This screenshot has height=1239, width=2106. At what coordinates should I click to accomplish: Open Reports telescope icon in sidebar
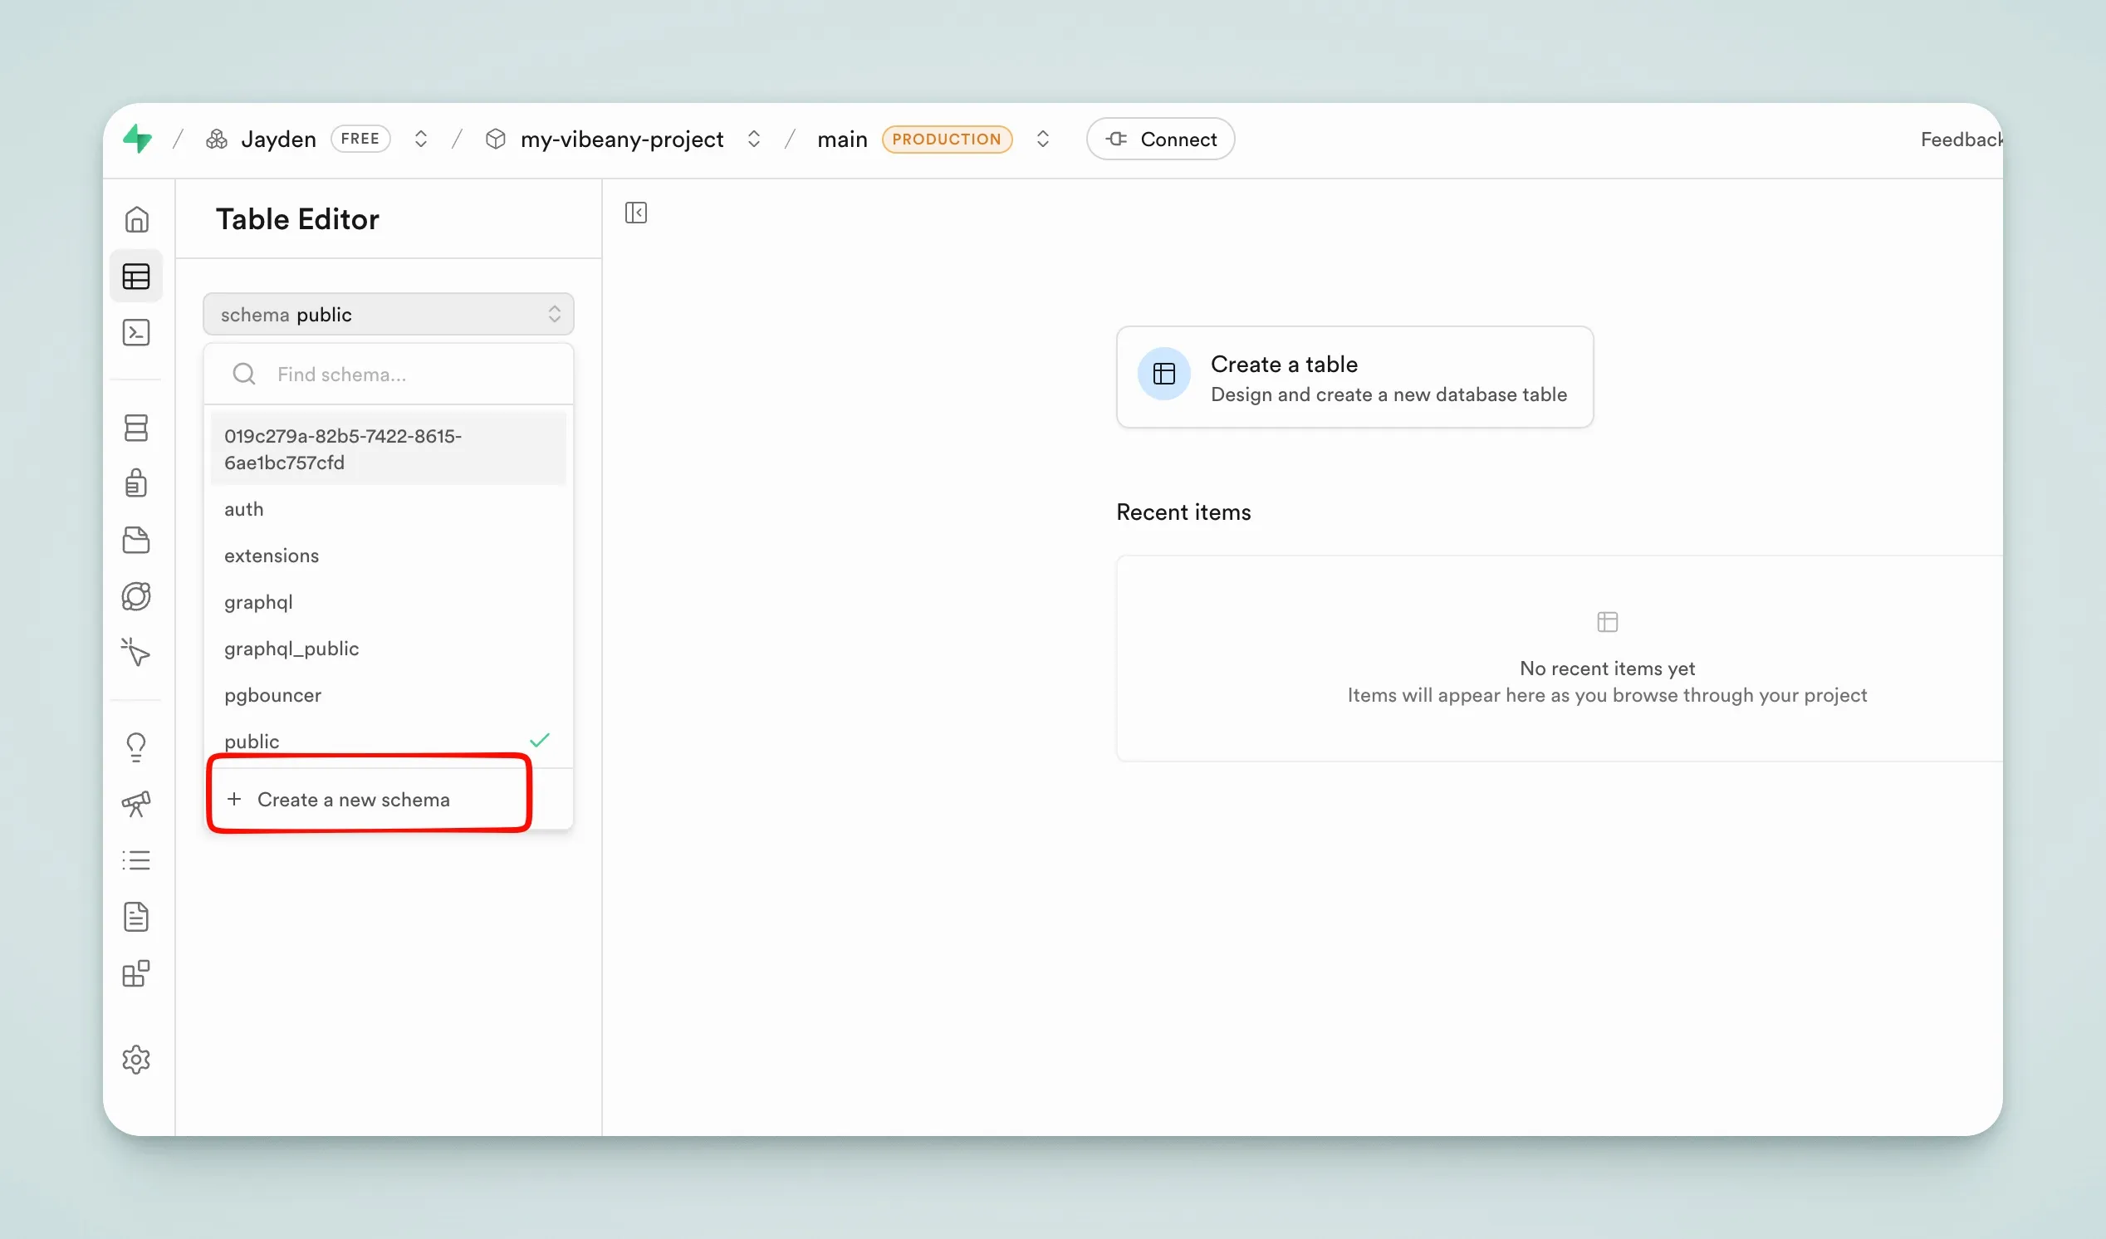[x=136, y=804]
